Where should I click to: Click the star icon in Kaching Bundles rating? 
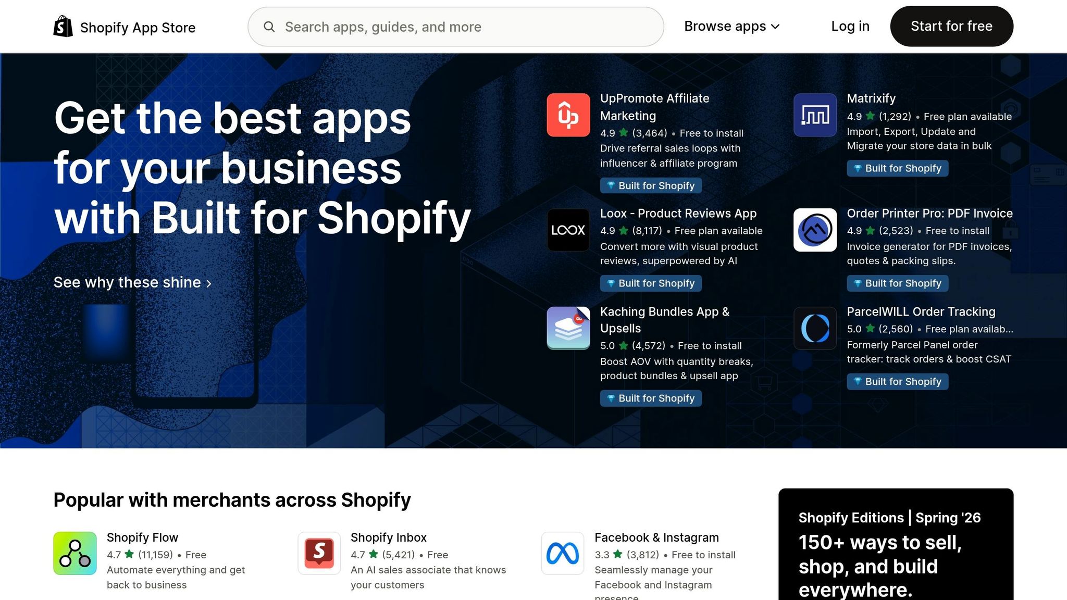(624, 345)
